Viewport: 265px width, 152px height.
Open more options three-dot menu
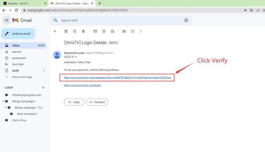(141, 31)
